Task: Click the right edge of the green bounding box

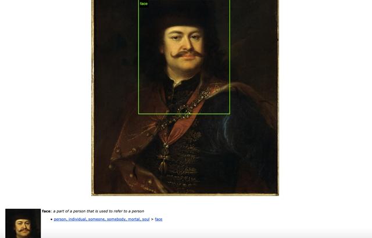Action: 230,57
